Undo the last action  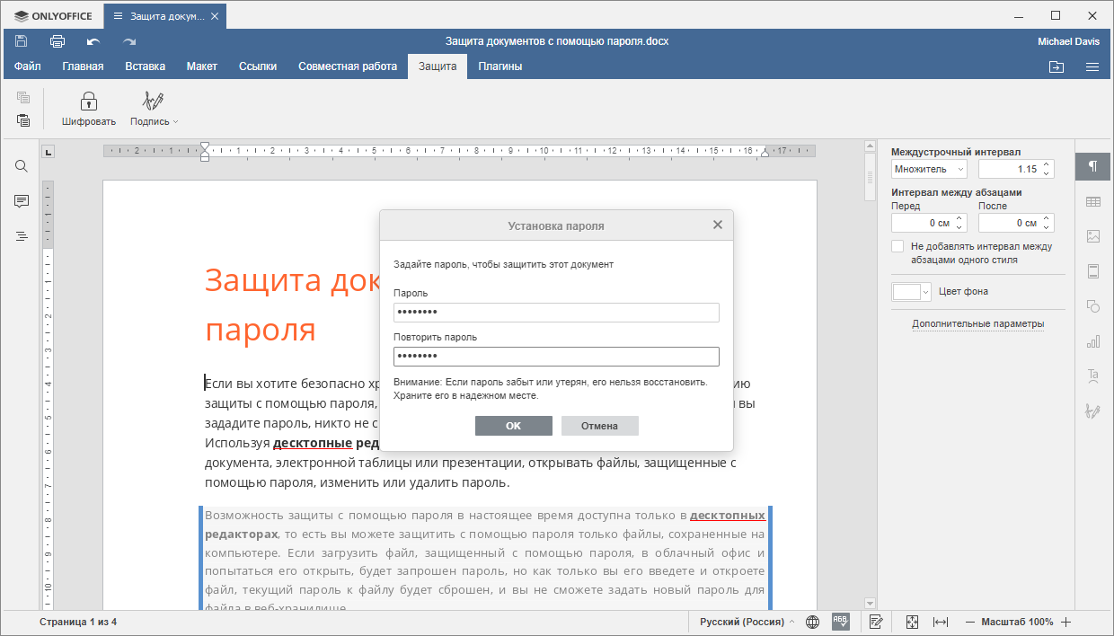(93, 41)
